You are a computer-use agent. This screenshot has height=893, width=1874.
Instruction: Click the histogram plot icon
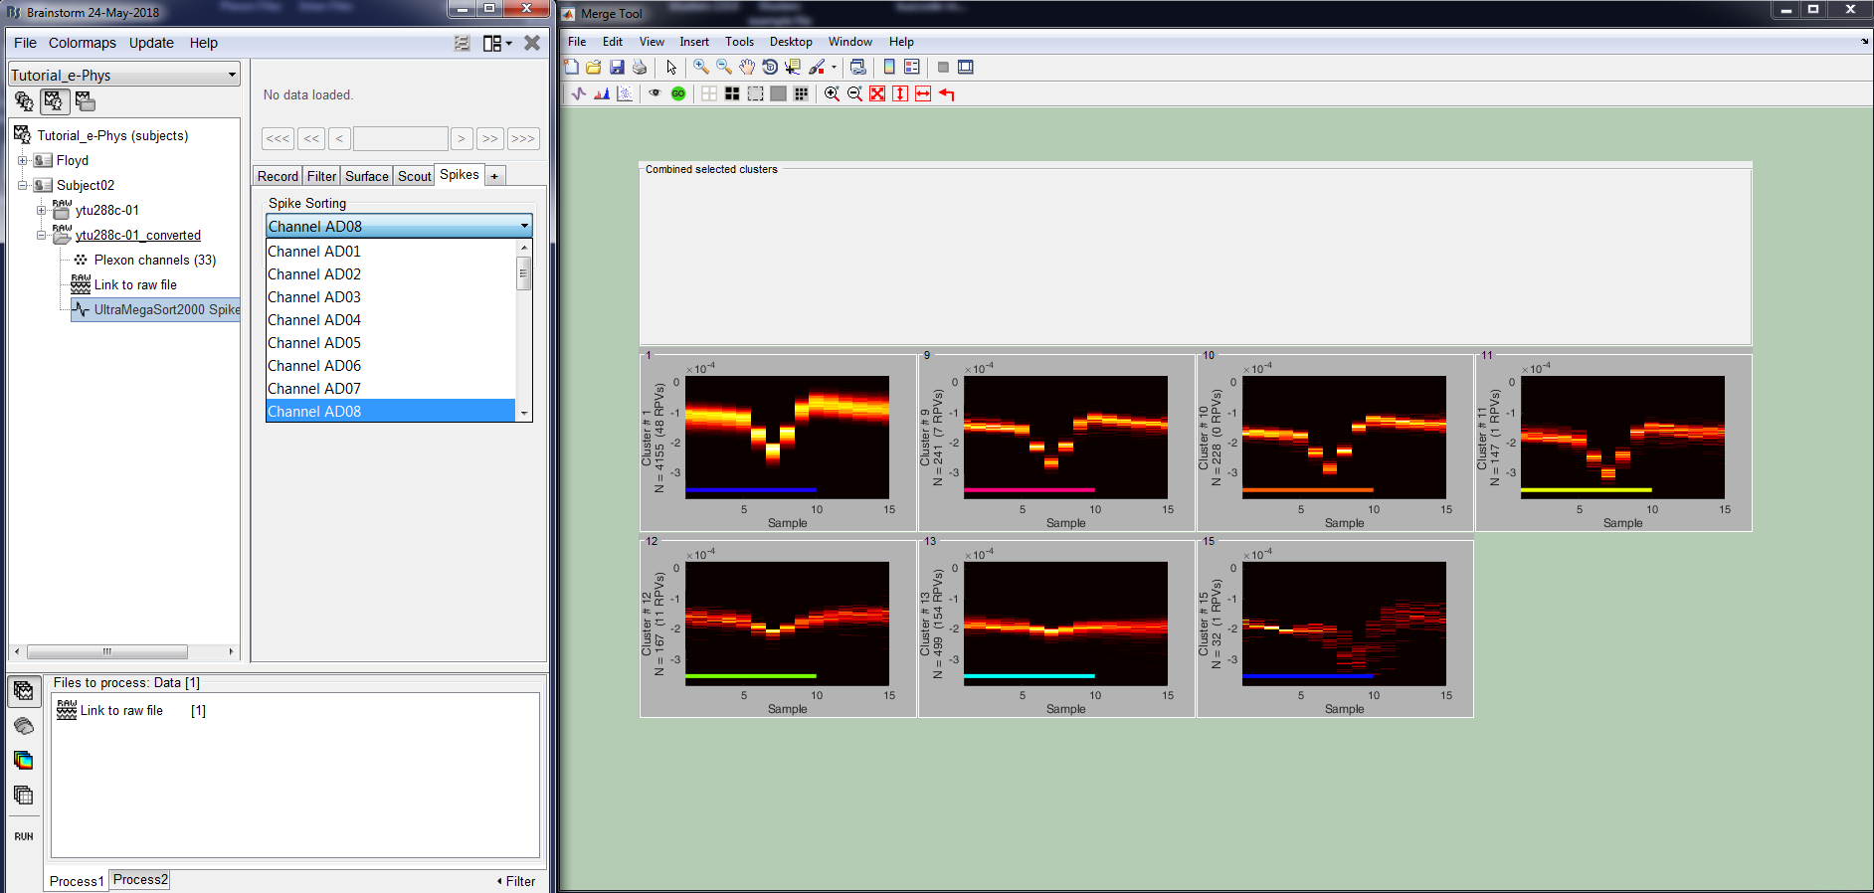click(x=602, y=93)
